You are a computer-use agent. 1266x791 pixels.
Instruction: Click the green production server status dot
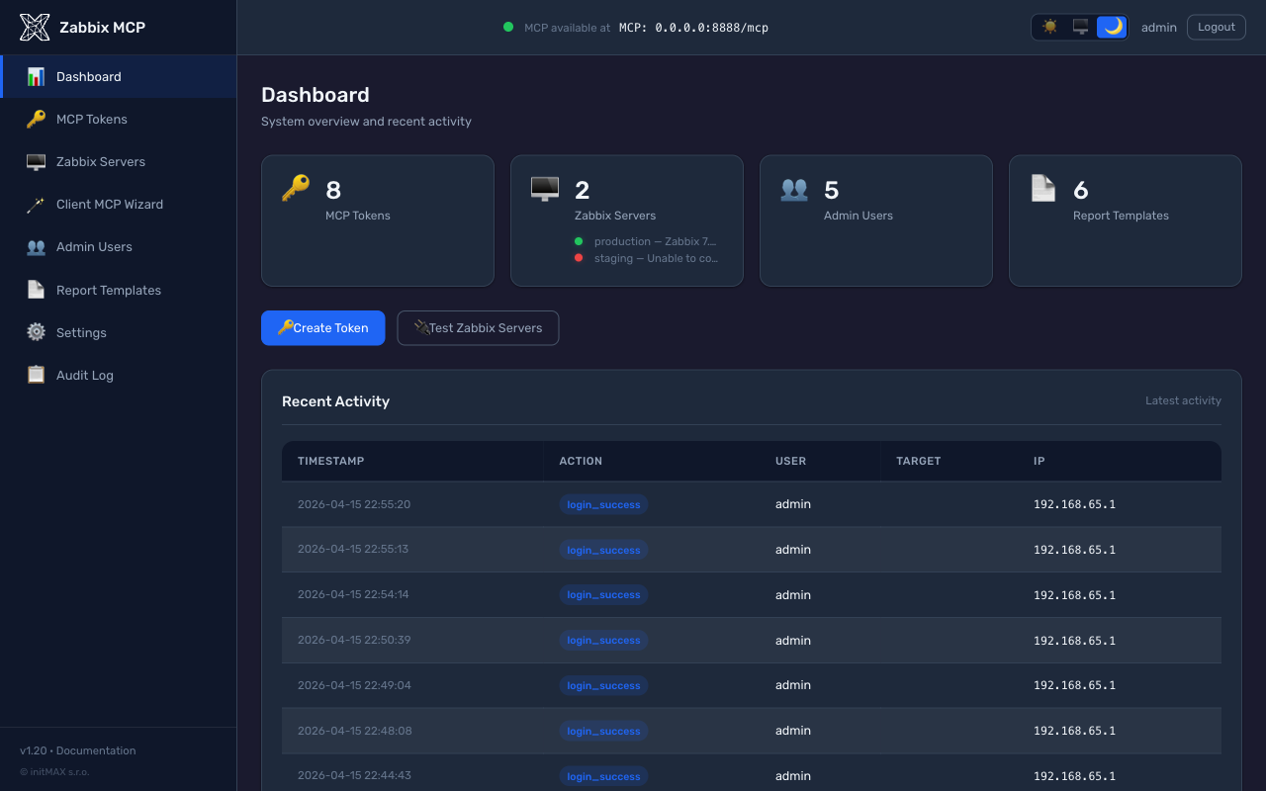[x=579, y=241]
